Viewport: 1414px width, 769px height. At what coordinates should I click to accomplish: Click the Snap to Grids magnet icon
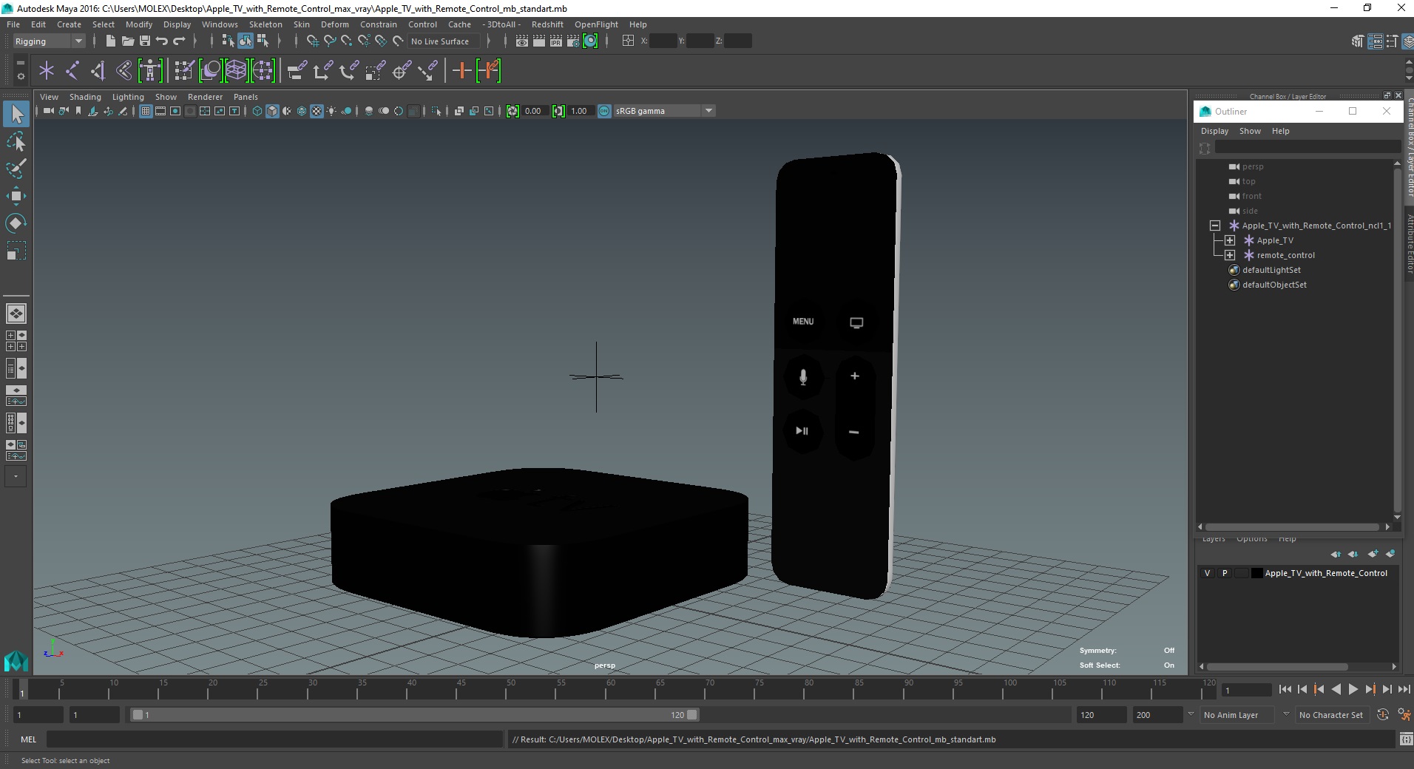pyautogui.click(x=312, y=41)
